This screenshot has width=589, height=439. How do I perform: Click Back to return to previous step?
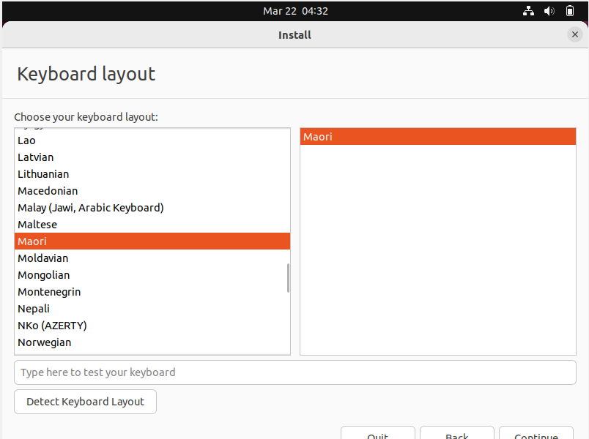pyautogui.click(x=456, y=435)
